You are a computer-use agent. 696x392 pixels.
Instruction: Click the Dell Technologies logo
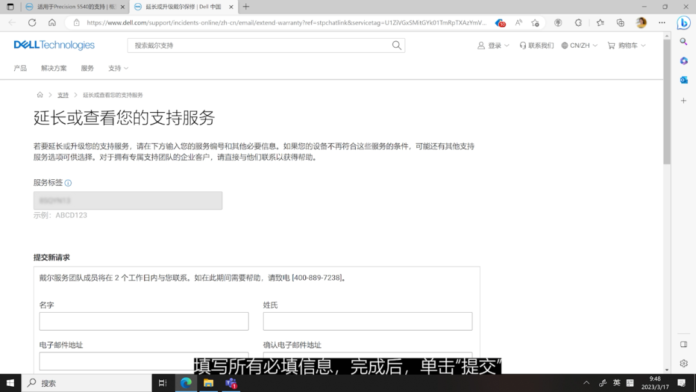(53, 44)
